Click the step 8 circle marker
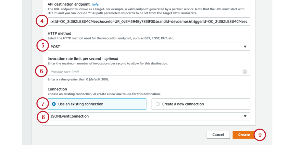The height and width of the screenshot is (145, 291). [43, 117]
